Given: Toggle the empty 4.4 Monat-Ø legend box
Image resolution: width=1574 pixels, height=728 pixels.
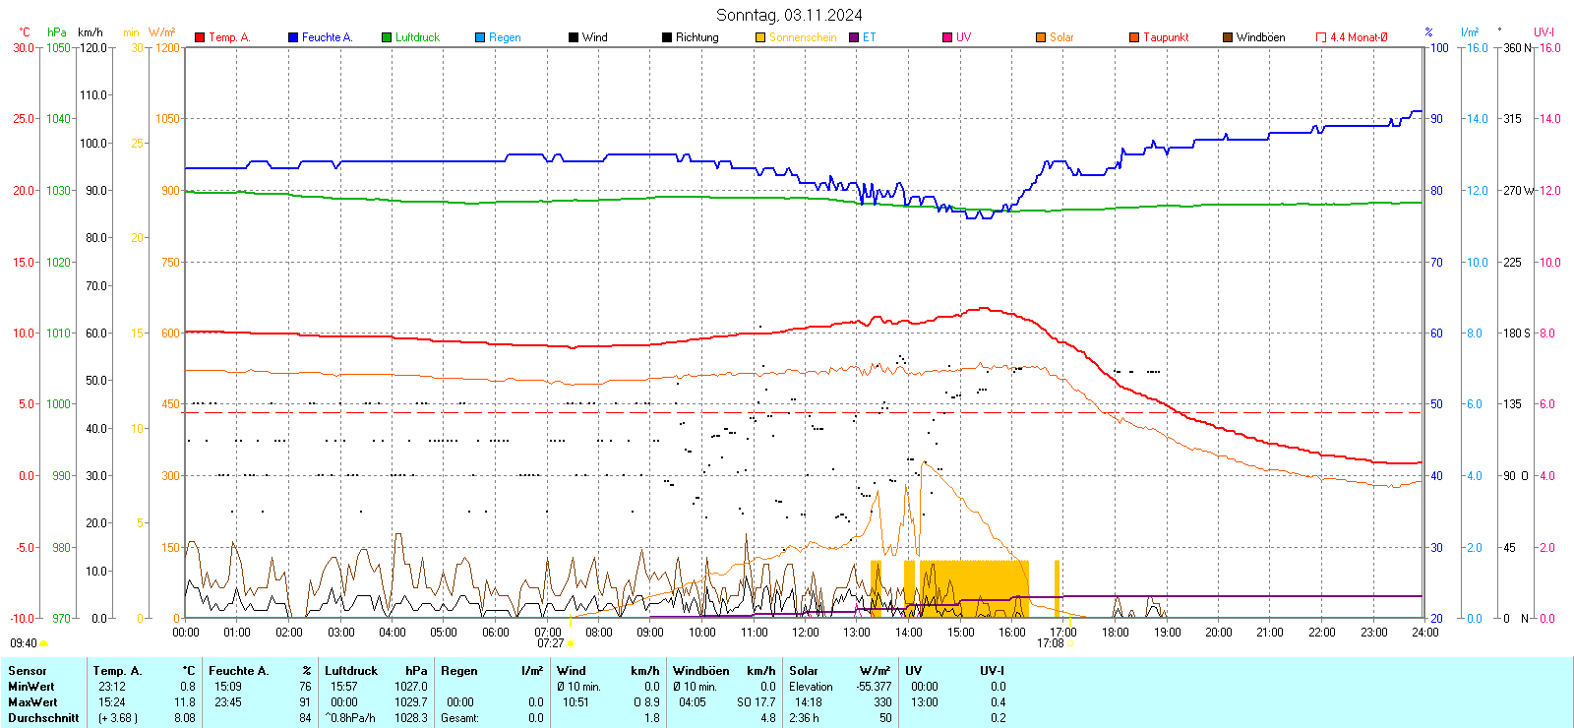Looking at the screenshot, I should (x=1321, y=37).
